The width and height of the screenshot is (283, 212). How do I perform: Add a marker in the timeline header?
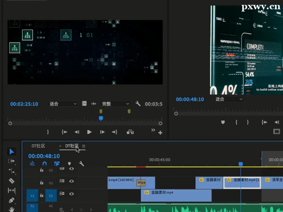pos(69,163)
